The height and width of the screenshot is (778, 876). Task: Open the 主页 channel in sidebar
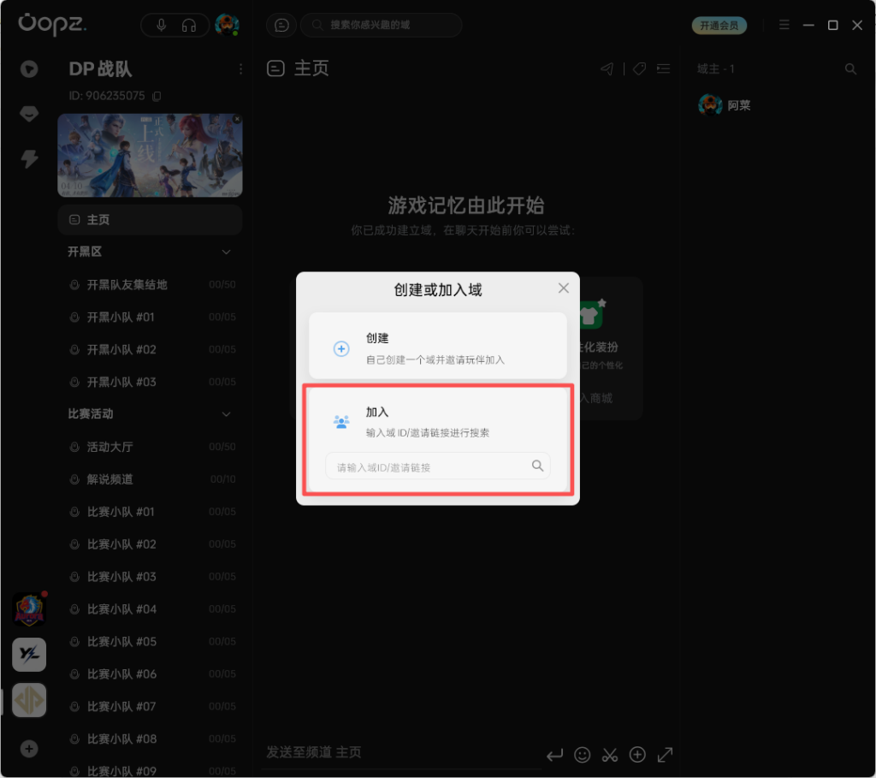tap(150, 220)
